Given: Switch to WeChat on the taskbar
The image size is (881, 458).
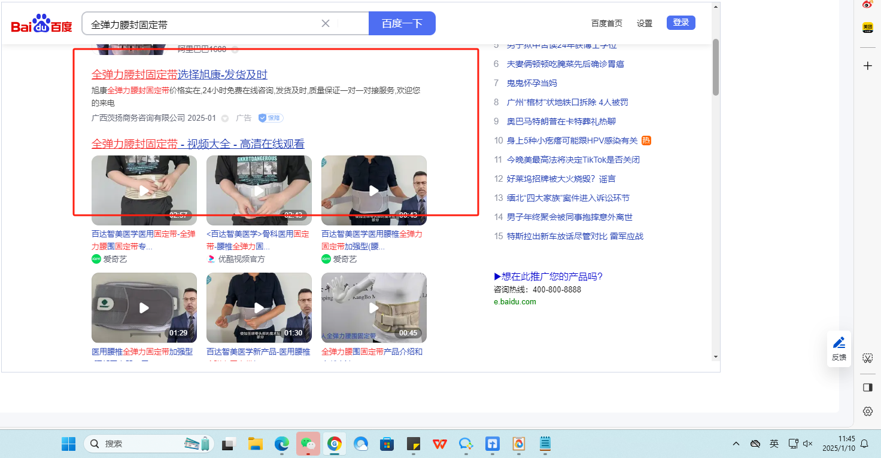Looking at the screenshot, I should (x=308, y=444).
